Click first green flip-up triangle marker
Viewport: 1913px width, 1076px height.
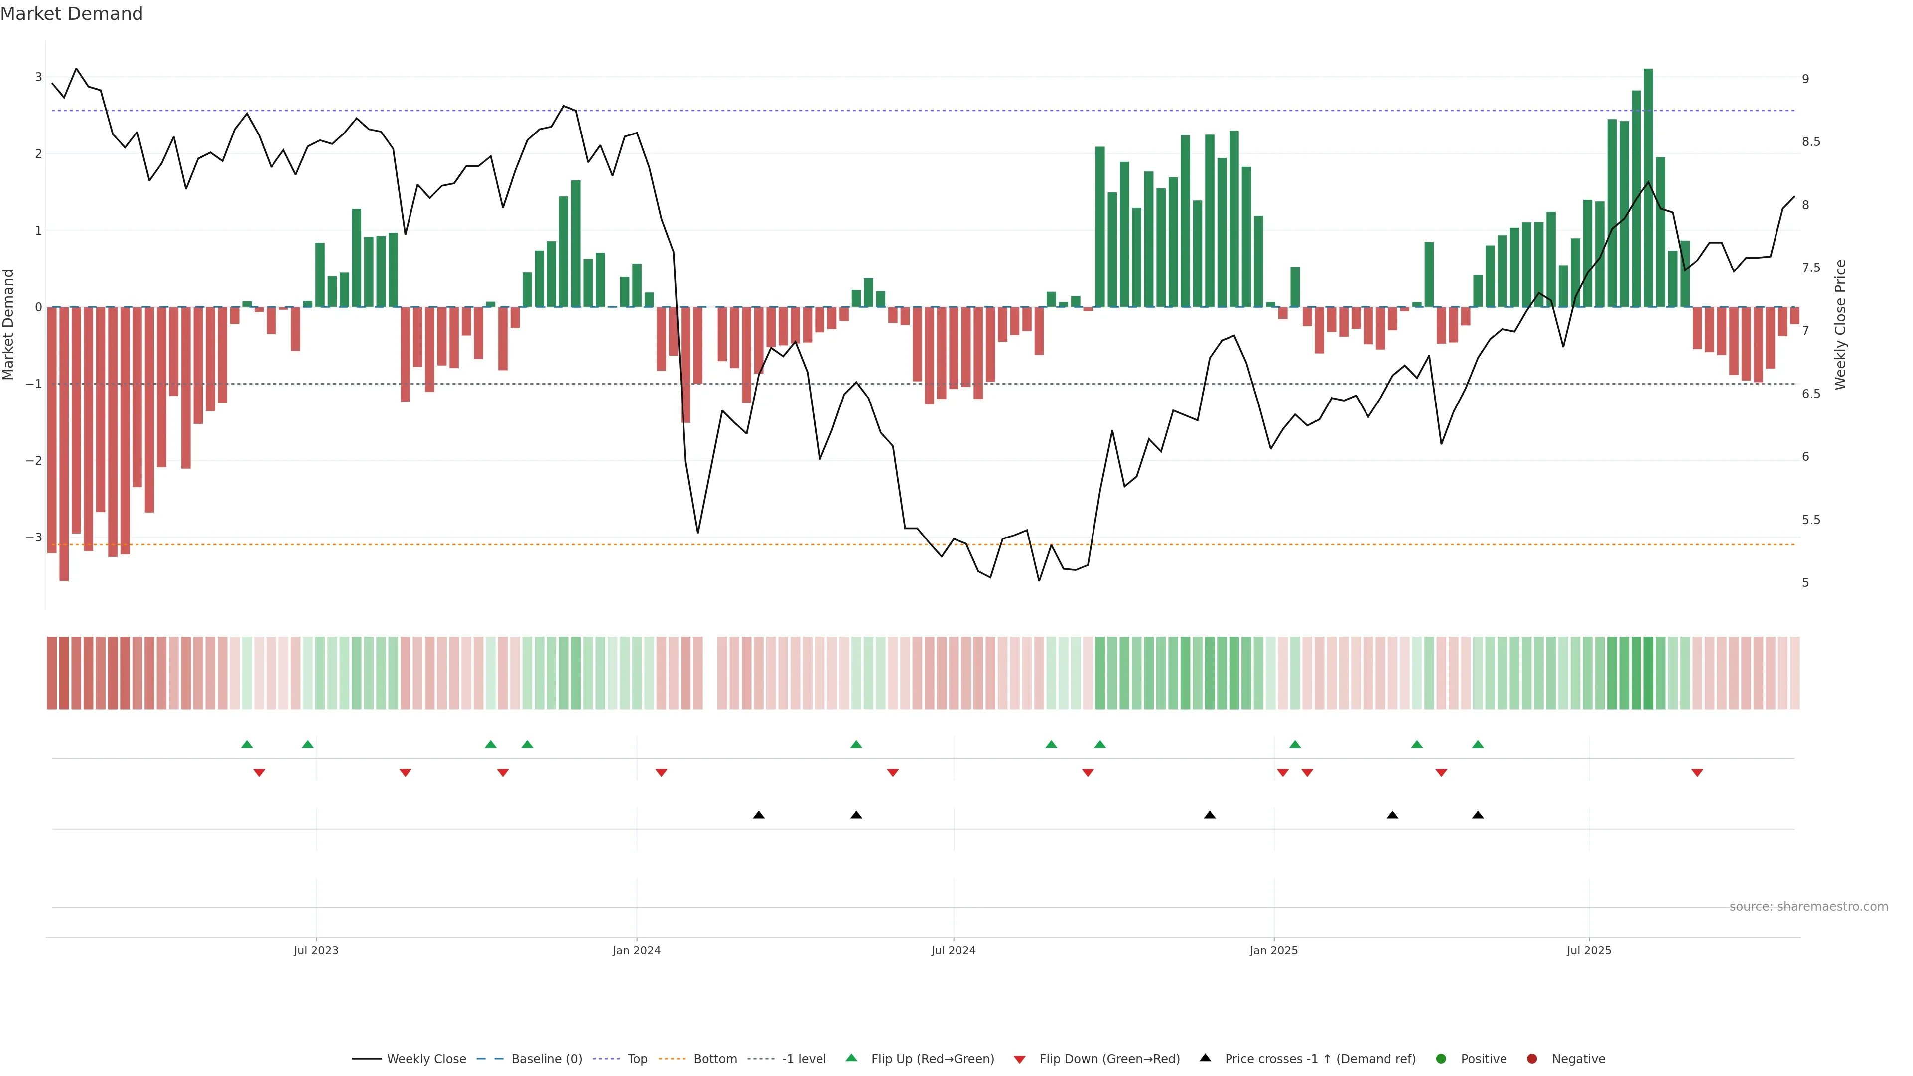(247, 744)
